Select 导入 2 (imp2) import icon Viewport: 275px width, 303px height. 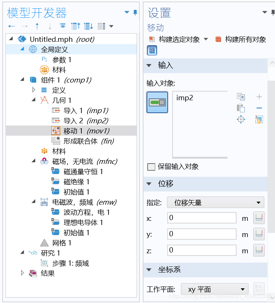(x=56, y=121)
